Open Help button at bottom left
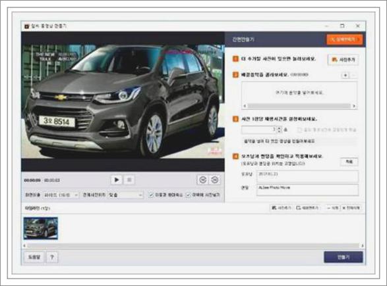Image resolution: width=387 pixels, height=286 pixels. pyautogui.click(x=34, y=257)
